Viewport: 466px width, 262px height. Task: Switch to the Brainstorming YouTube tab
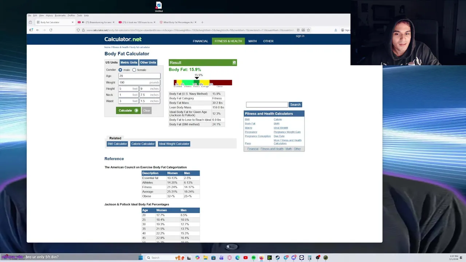point(96,22)
